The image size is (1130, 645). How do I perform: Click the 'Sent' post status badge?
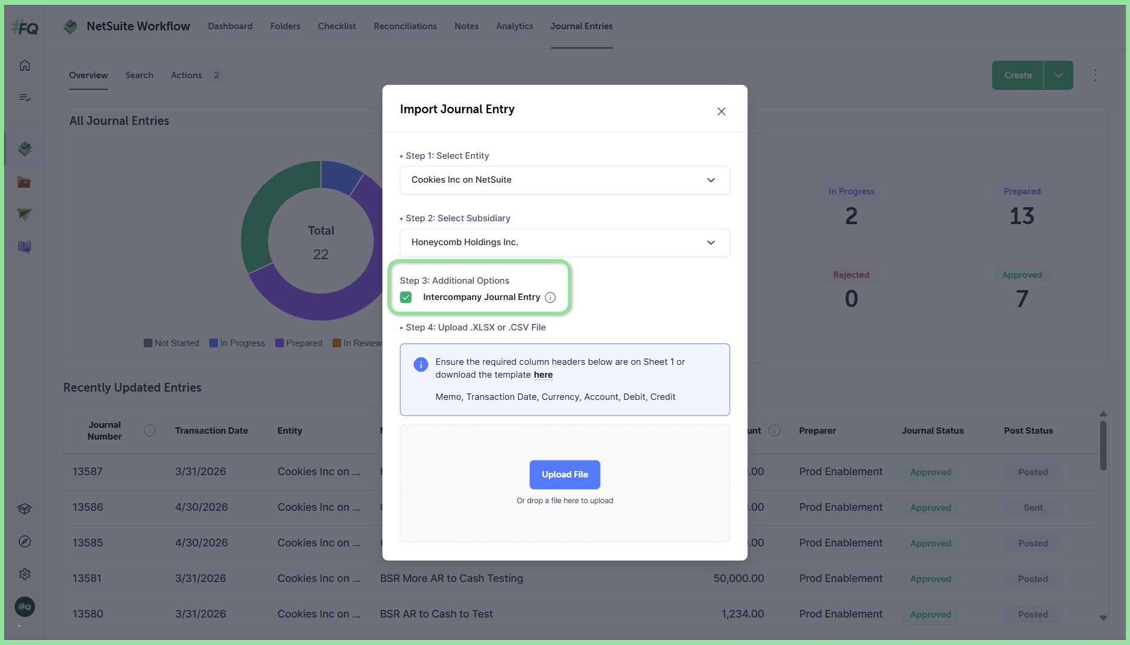click(1033, 508)
